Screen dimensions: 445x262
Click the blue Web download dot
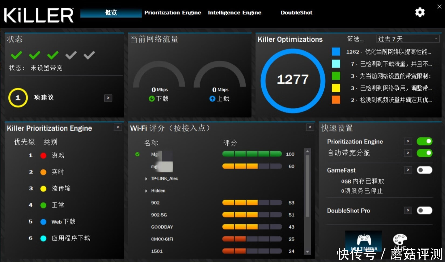43,222
